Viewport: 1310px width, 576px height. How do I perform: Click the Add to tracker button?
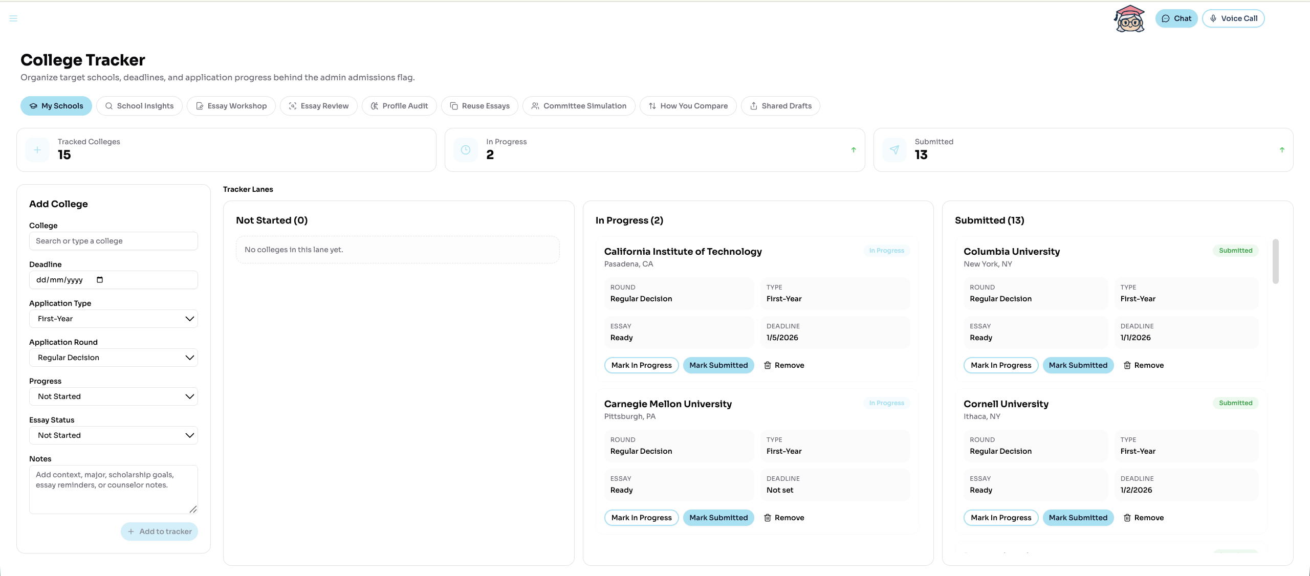pos(159,531)
